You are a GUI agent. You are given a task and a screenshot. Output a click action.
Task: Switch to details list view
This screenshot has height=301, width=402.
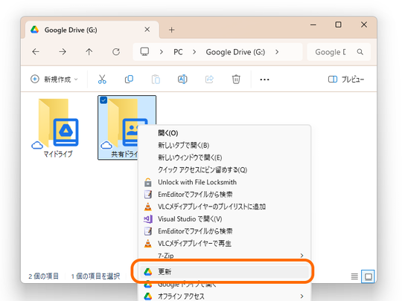pos(354,276)
